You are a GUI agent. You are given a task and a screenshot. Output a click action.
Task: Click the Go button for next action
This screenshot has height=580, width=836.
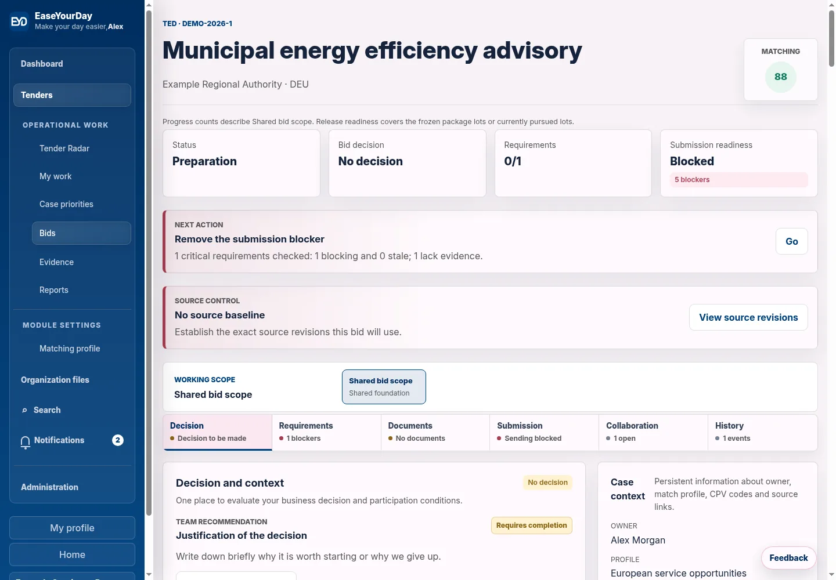click(792, 241)
